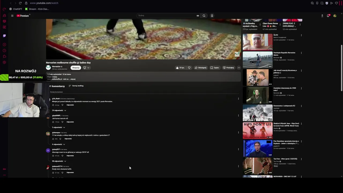Click the Dodaj komentarz field
The height and width of the screenshot is (193, 343).
[144, 92]
